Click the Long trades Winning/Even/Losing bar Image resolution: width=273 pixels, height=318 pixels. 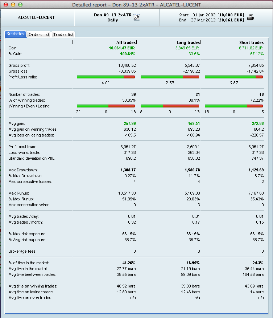(x=170, y=106)
